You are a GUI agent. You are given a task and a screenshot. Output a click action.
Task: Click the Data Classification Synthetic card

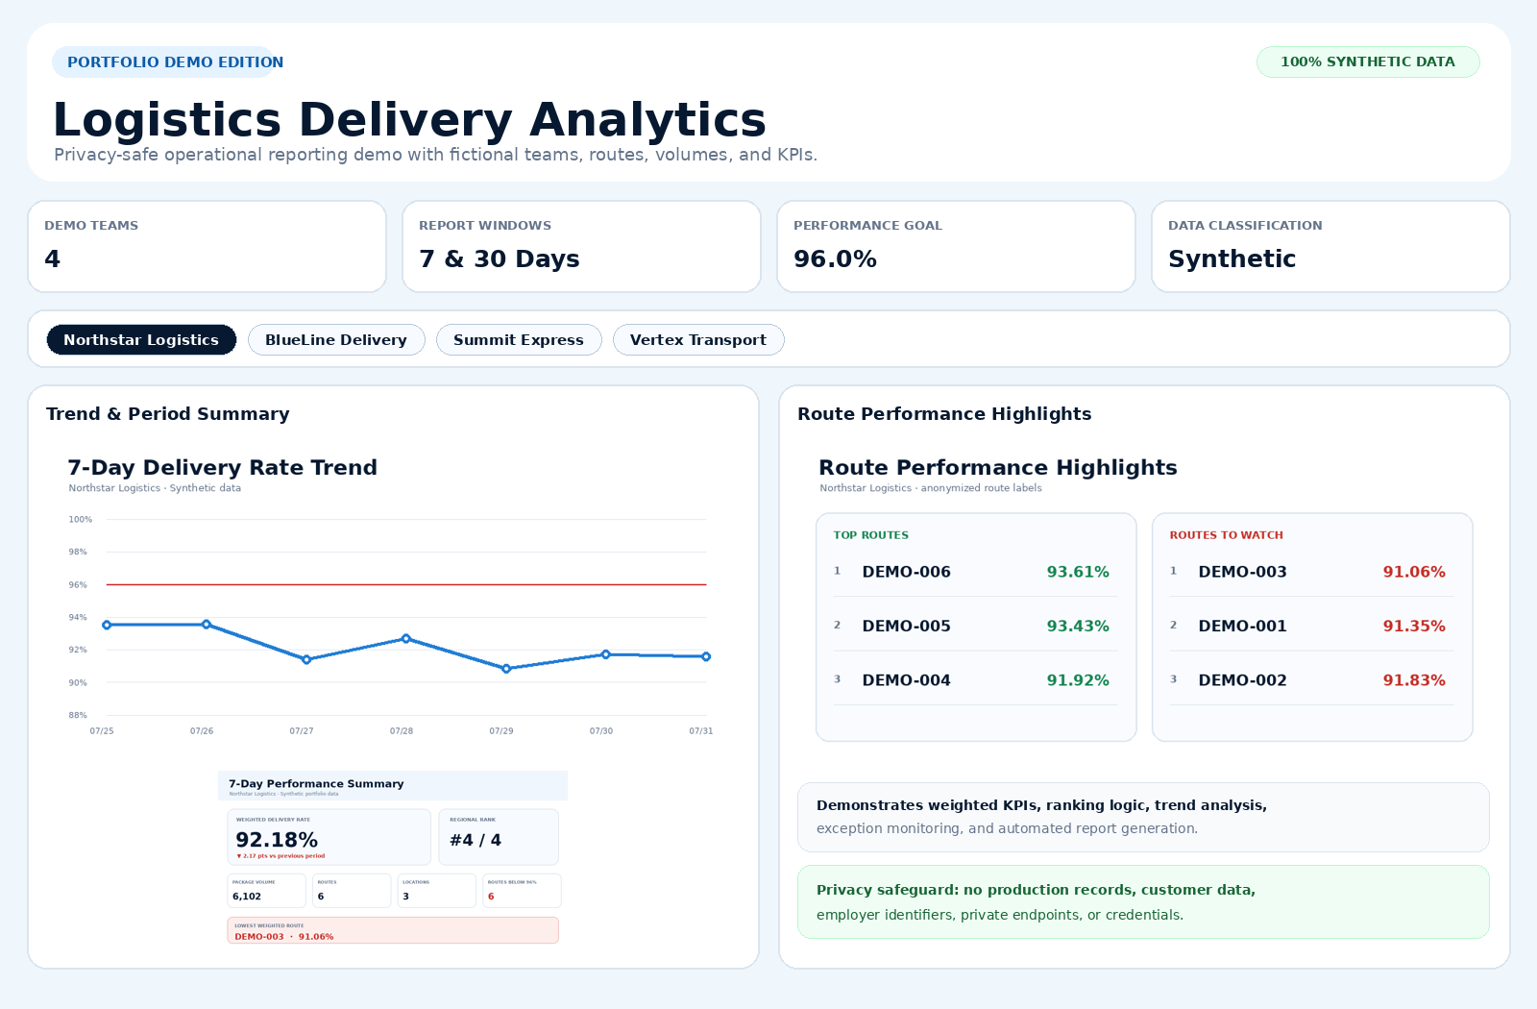1330,246
